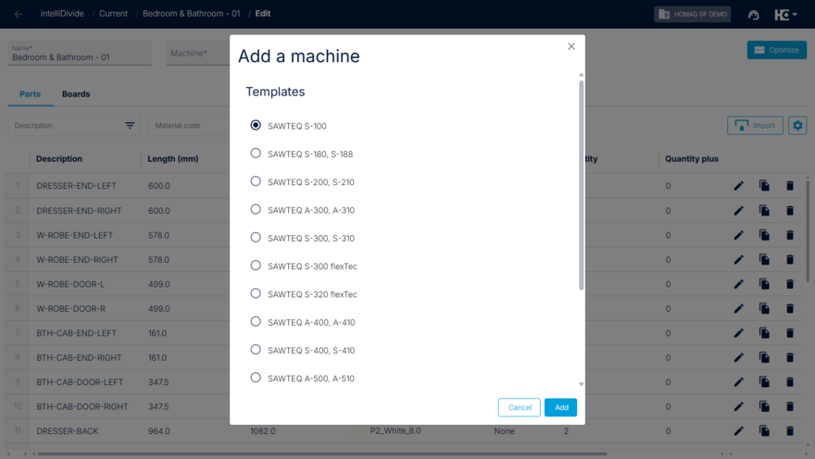Screen dimensions: 815x459
Task: Click the Description column header
Action: click(x=58, y=159)
